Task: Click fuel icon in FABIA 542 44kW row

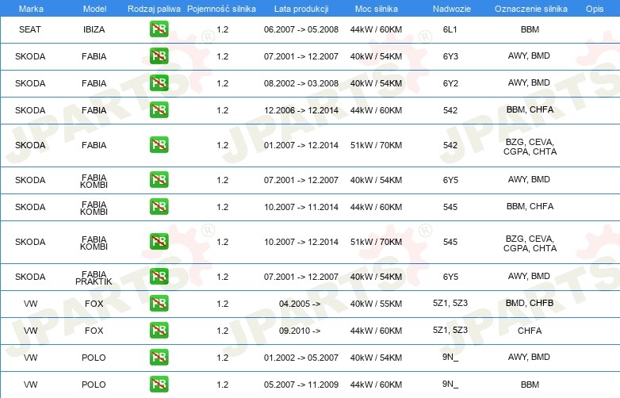Action: [x=159, y=109]
